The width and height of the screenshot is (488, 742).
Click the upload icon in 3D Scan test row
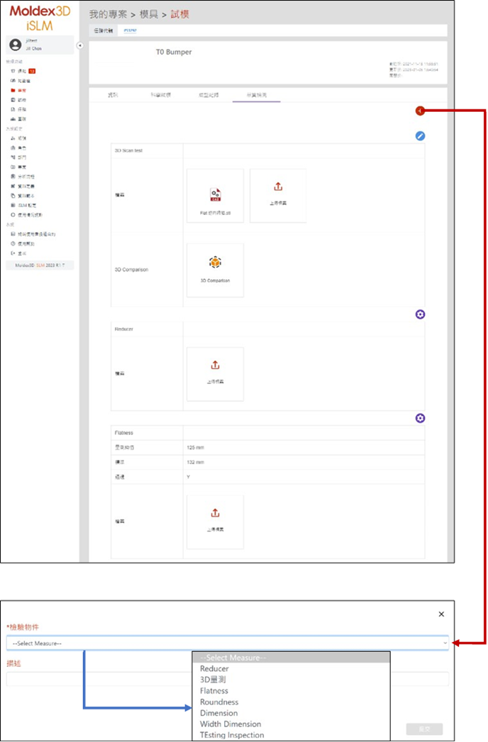click(278, 187)
